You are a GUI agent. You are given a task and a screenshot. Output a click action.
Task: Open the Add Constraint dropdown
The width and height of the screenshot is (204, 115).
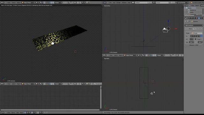(194, 25)
